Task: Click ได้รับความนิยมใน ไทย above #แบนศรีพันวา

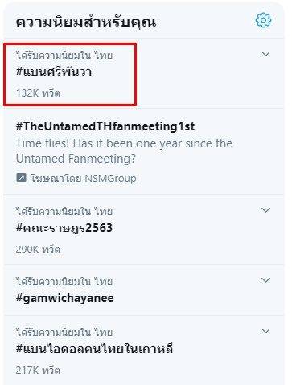Action: pyautogui.click(x=64, y=55)
